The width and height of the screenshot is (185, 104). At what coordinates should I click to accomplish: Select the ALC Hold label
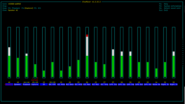pyautogui.click(x=79, y=84)
